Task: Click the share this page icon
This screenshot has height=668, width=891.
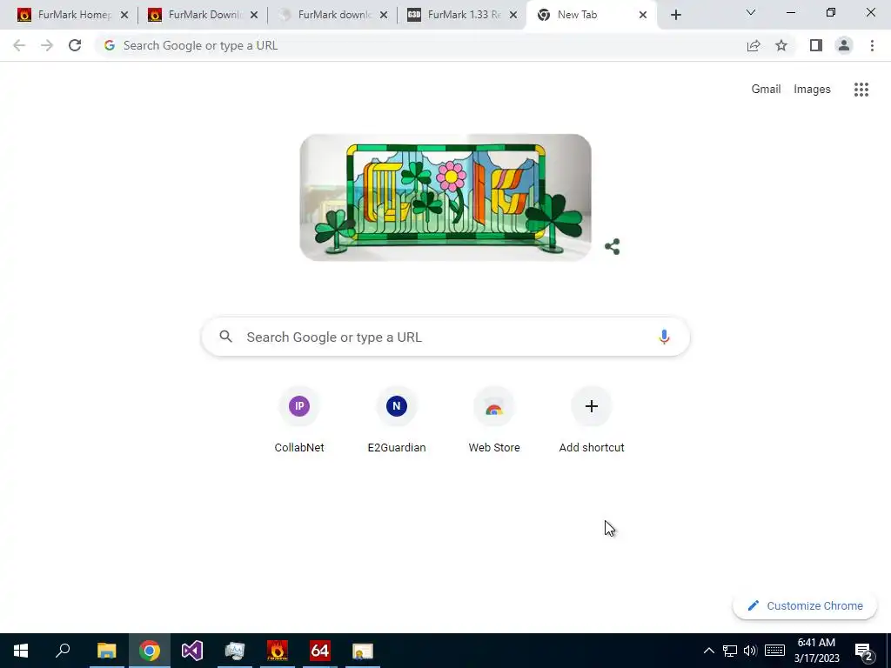Action: tap(754, 45)
